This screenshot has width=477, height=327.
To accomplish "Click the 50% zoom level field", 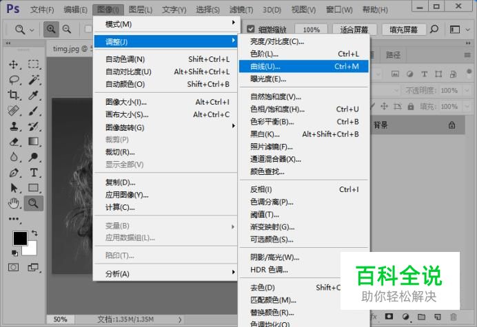I will pos(60,319).
